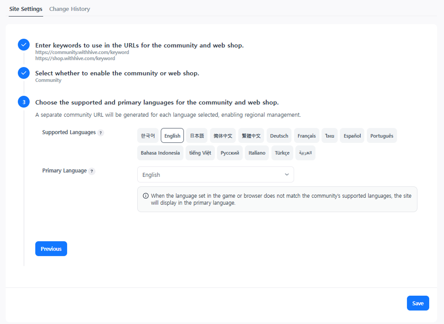Viewport: 444px width, 324px height.
Task: Open the Primary Language dropdown
Action: (x=216, y=175)
